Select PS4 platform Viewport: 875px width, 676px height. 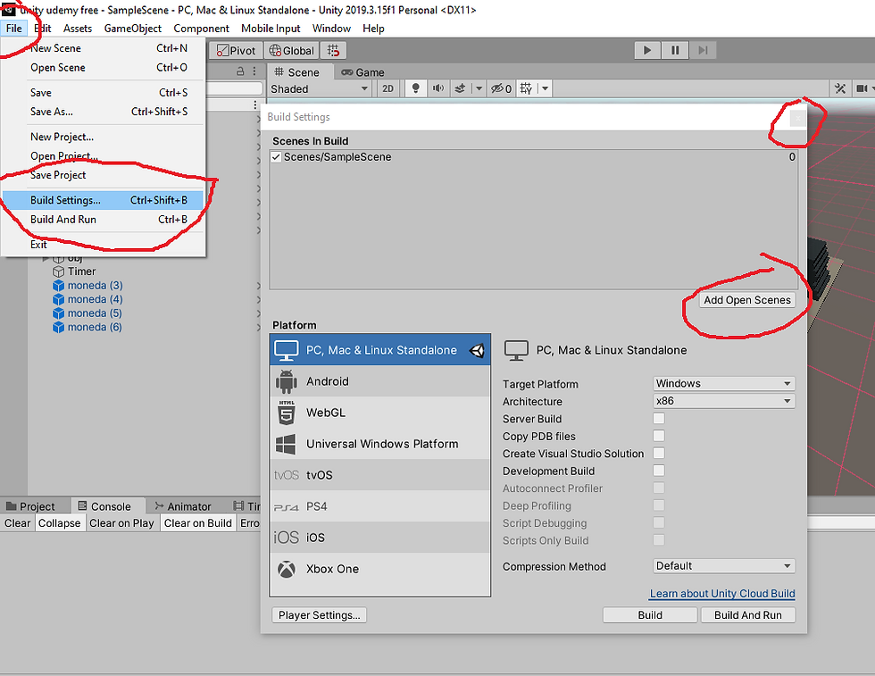point(380,506)
